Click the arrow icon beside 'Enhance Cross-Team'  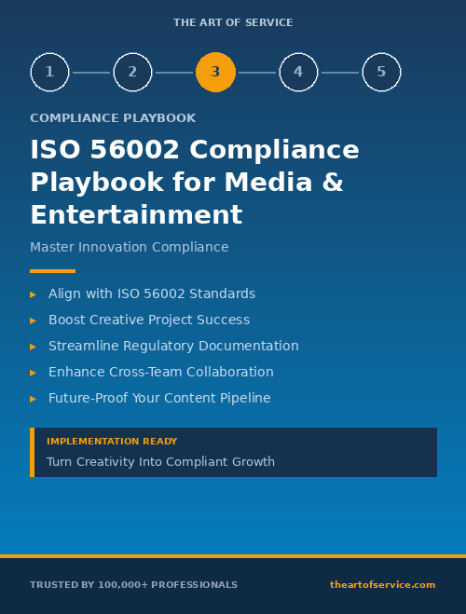[33, 373]
